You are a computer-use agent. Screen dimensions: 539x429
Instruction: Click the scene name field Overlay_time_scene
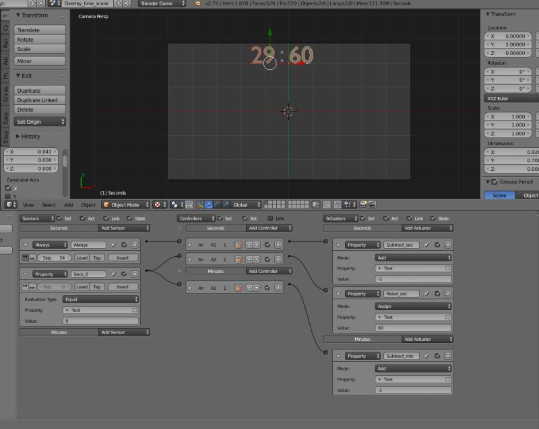[88, 4]
